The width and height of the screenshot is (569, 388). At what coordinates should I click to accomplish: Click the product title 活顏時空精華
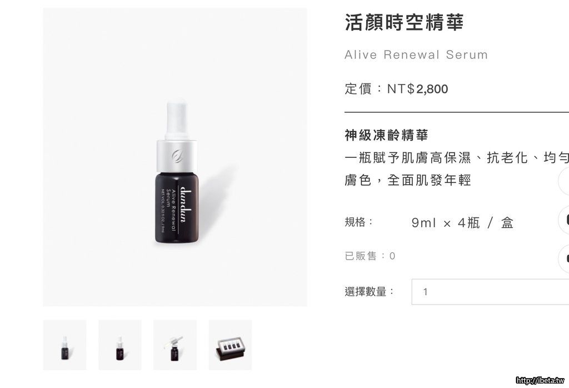tap(404, 22)
